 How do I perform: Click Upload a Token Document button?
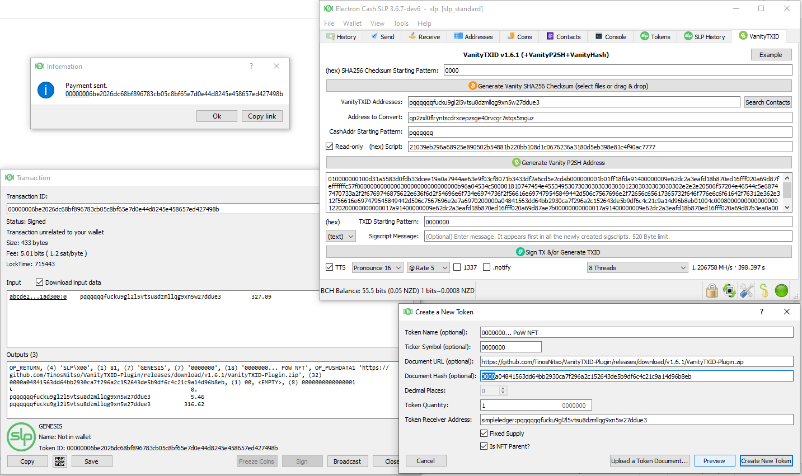coord(649,460)
